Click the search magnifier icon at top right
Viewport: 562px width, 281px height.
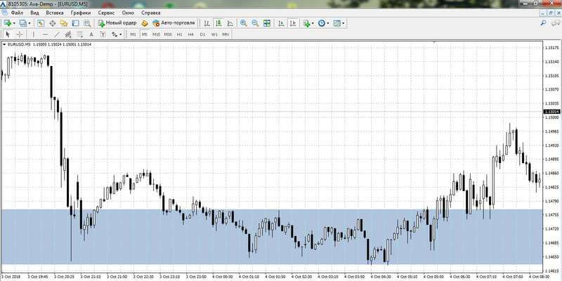point(543,23)
